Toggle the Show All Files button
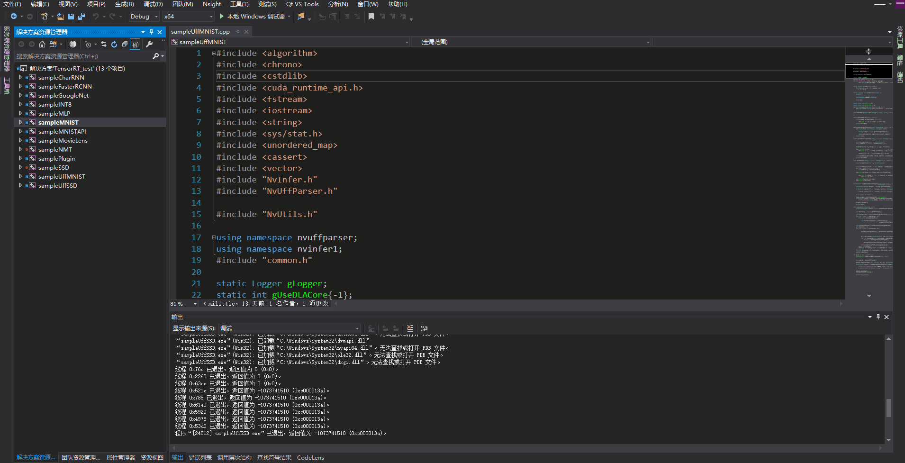Viewport: 905px width, 463px height. 135,44
